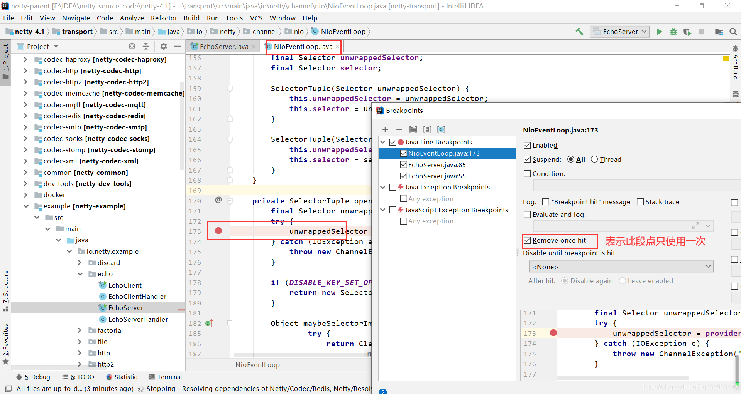Click Evaluate and log expression field

pos(623,226)
